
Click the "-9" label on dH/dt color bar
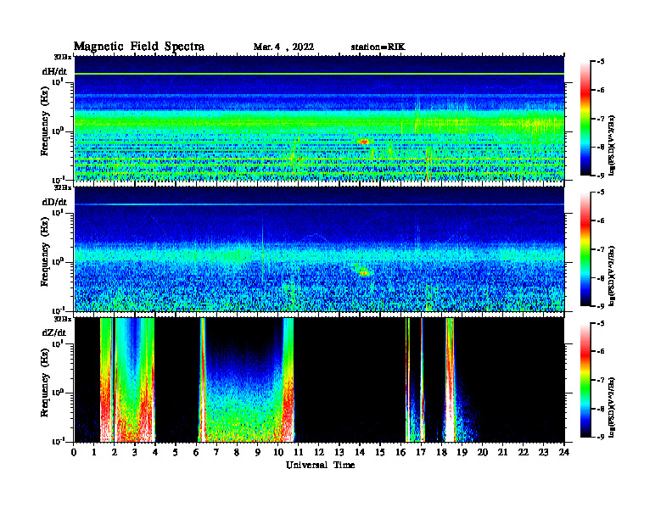coord(601,176)
